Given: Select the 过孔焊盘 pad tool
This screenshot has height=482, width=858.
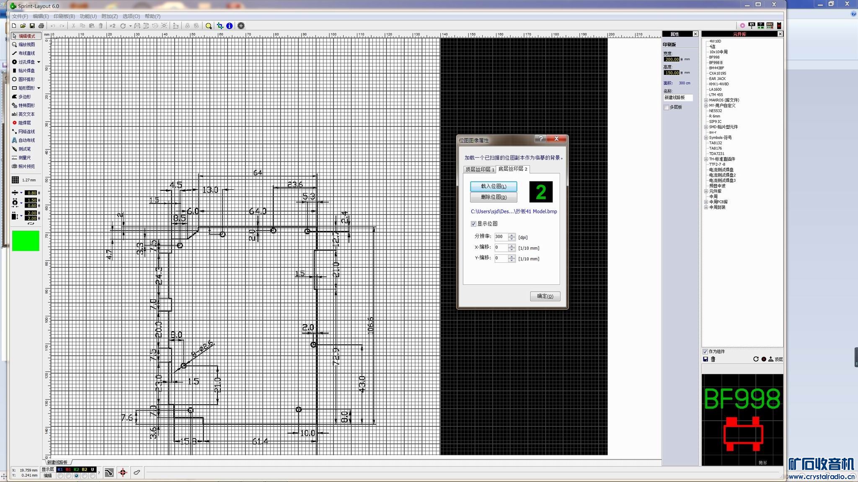Looking at the screenshot, I should (x=26, y=62).
